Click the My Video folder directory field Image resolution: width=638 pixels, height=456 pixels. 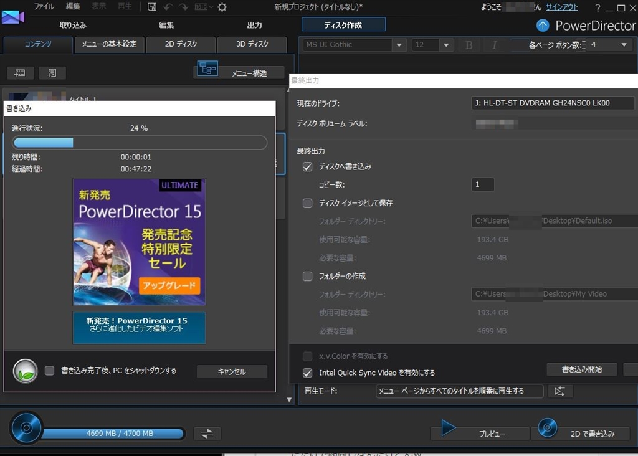click(555, 293)
